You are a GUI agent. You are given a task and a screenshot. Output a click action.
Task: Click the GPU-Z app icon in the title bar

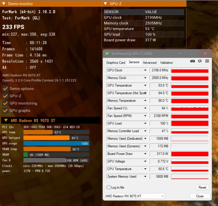[107, 53]
